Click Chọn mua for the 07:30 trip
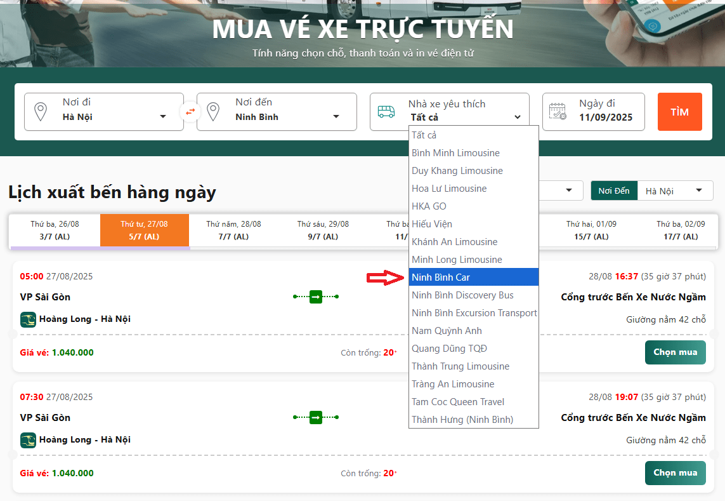 tap(675, 473)
